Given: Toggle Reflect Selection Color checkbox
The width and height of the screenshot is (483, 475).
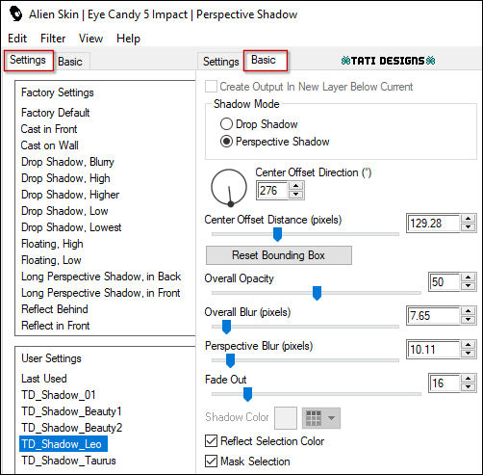Looking at the screenshot, I should [211, 441].
